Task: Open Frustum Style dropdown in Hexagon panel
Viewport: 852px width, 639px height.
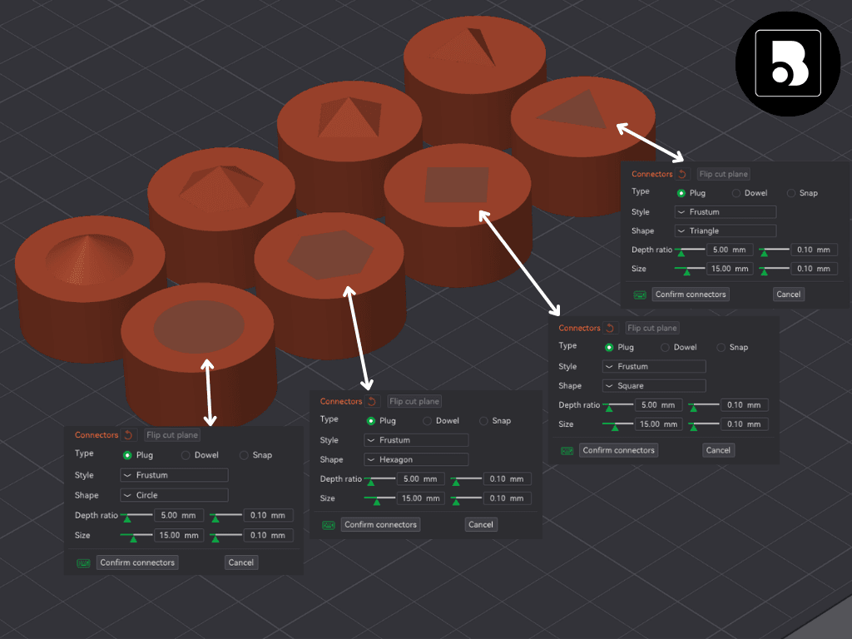Action: (x=416, y=440)
